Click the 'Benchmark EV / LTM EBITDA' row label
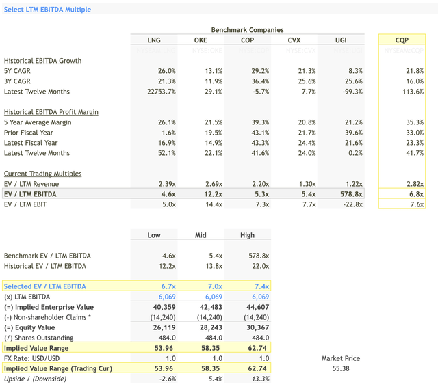 pyautogui.click(x=47, y=256)
